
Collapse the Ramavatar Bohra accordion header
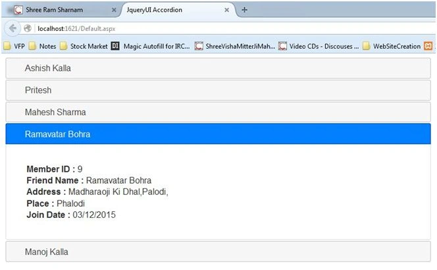point(218,134)
